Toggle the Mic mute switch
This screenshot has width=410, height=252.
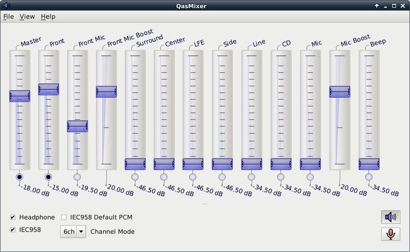[310, 177]
